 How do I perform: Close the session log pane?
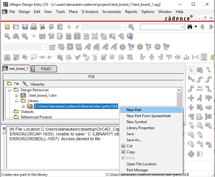point(4,128)
